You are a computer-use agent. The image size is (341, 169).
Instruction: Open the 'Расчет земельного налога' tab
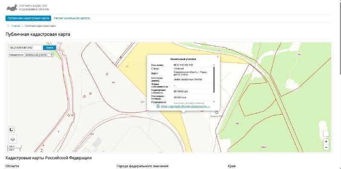tap(72, 18)
